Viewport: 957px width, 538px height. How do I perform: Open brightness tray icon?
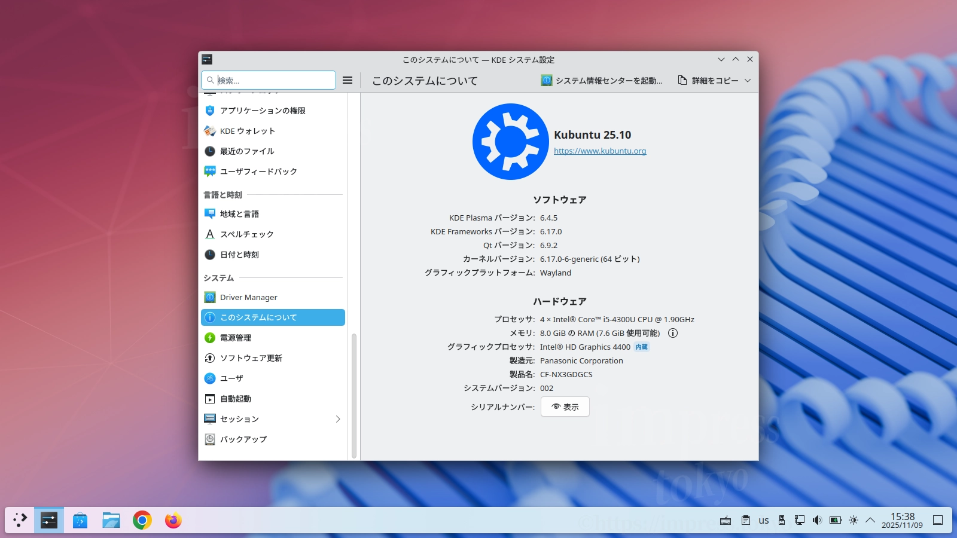[854, 520]
